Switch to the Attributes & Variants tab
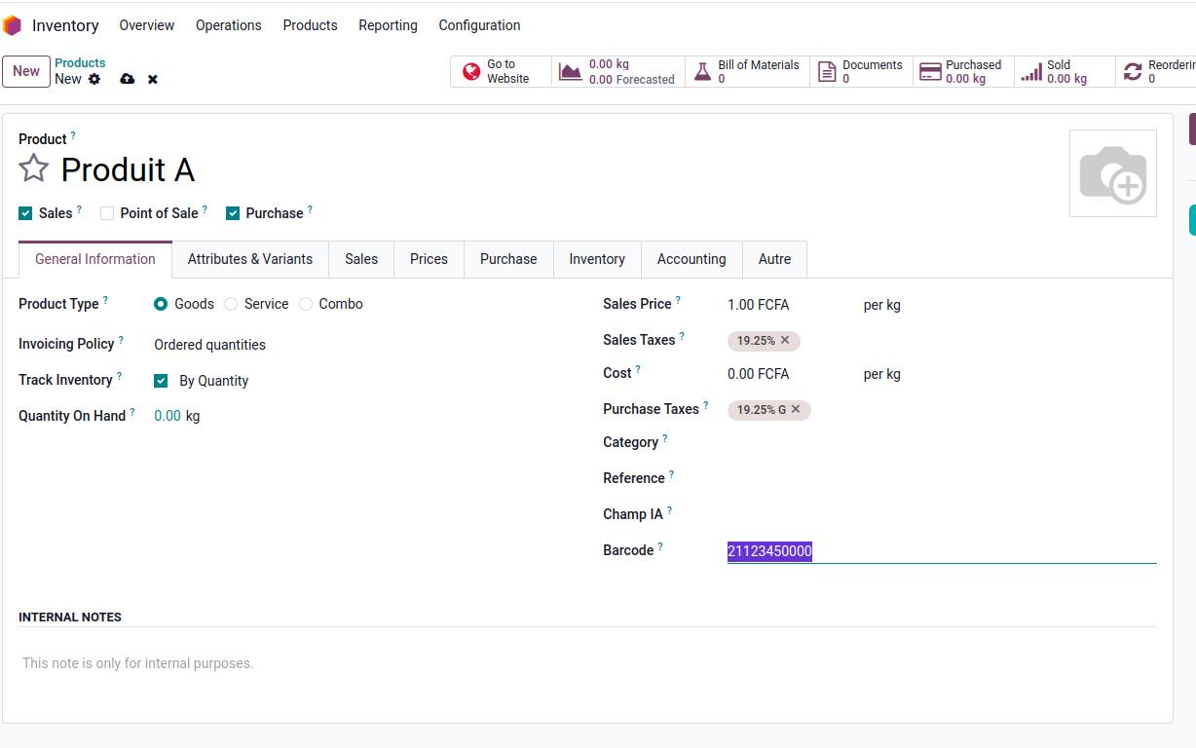 pyautogui.click(x=250, y=259)
